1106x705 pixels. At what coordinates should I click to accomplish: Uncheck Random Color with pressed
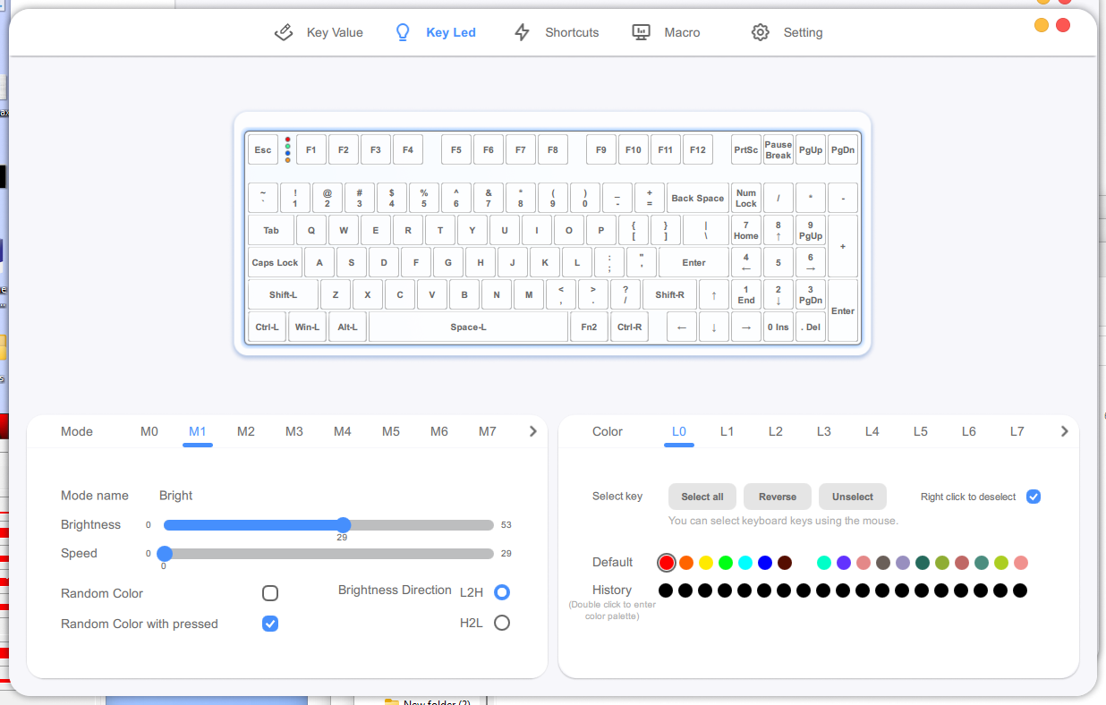(270, 624)
